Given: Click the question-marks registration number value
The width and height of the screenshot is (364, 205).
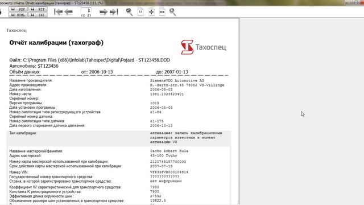Looking at the screenshot, I should pos(164,177).
